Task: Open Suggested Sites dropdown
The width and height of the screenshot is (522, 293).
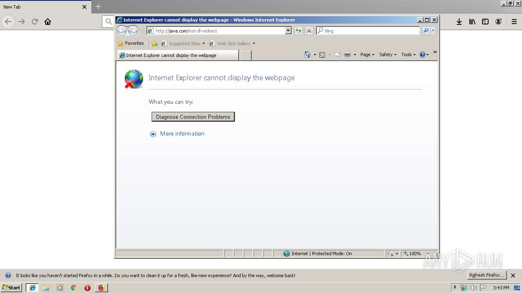Action: 183,44
